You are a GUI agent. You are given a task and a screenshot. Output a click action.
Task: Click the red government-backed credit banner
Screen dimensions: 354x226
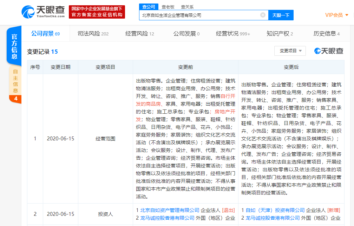[x=97, y=12]
